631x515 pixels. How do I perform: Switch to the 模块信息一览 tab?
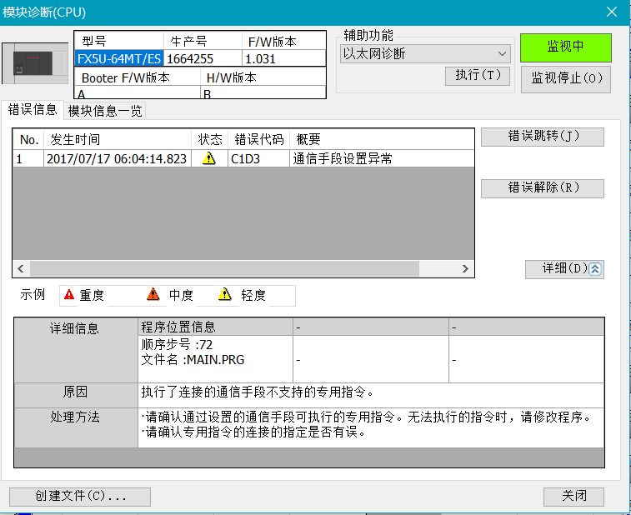pyautogui.click(x=105, y=111)
